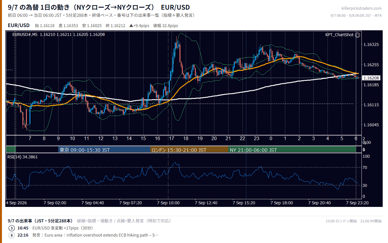Viewport: 388px width, 243px height.
Task: Click the date axis label 7 Sep 20:40
Action: tap(319, 203)
